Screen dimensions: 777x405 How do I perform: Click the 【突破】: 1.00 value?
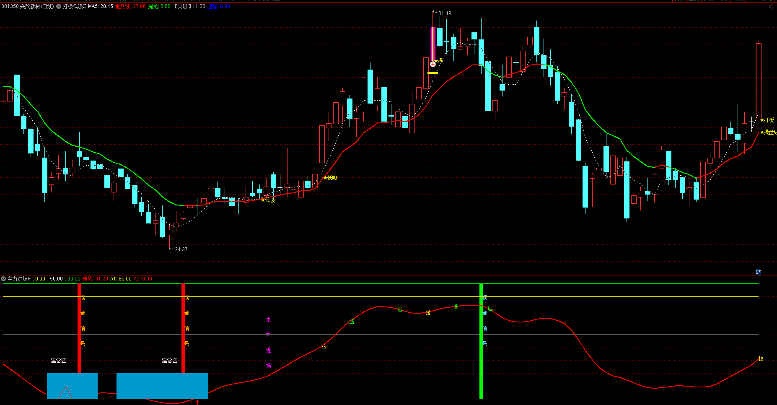pos(189,6)
